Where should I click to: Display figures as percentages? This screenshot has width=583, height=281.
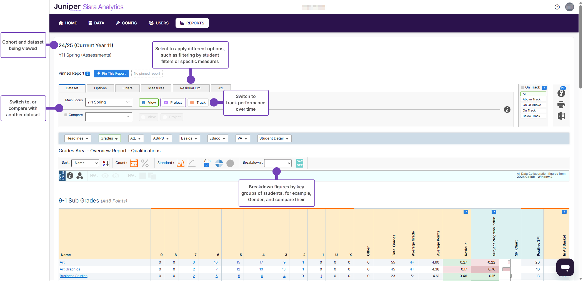145,163
